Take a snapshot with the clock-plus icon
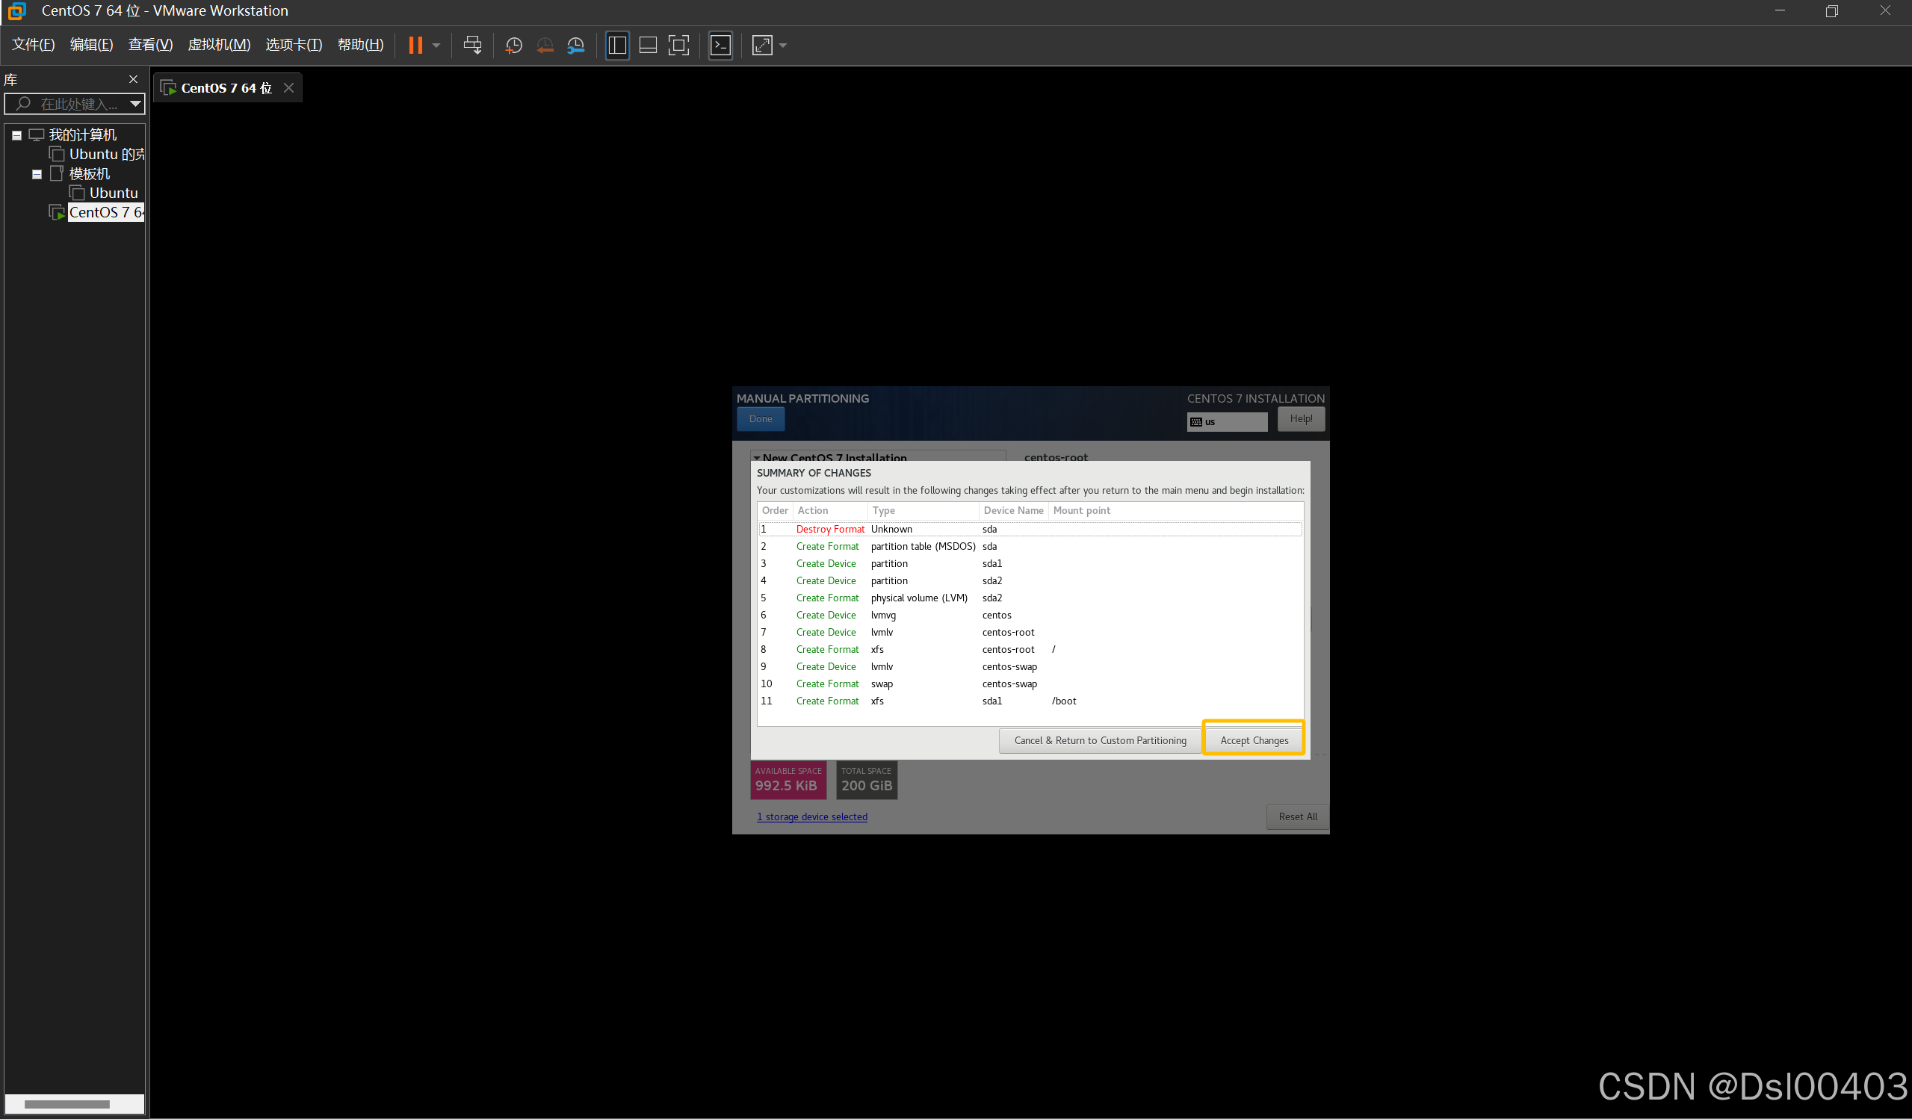This screenshot has height=1119, width=1912. (x=513, y=46)
